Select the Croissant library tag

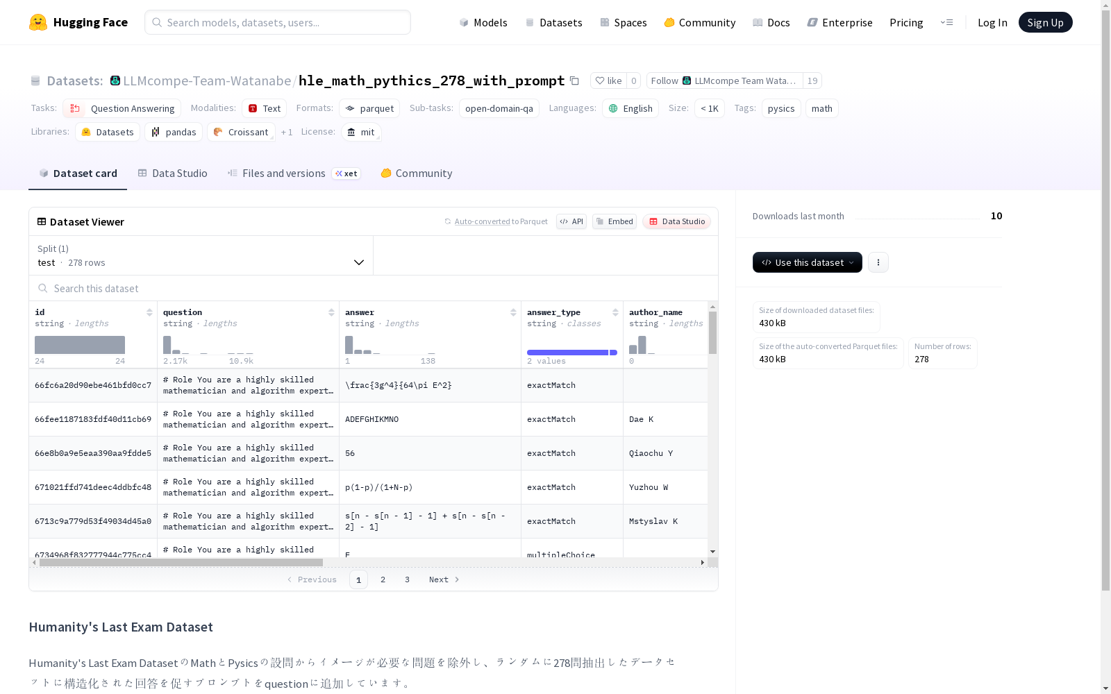(x=241, y=132)
